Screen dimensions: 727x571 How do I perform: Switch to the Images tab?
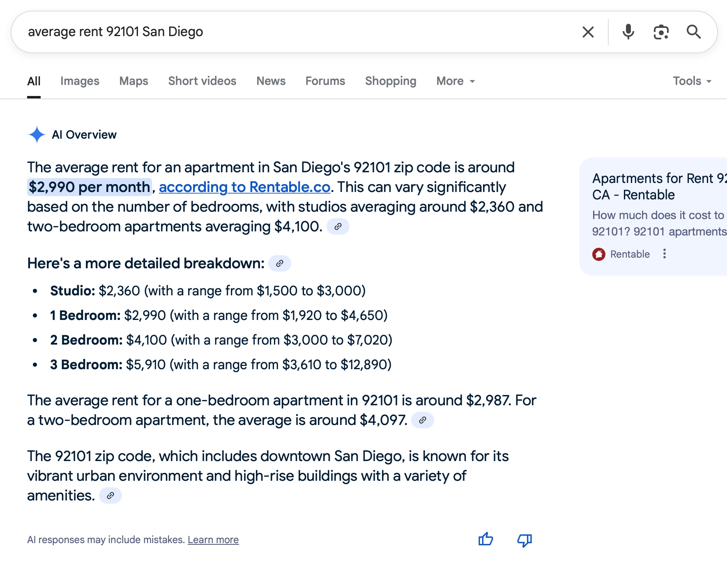click(x=80, y=81)
